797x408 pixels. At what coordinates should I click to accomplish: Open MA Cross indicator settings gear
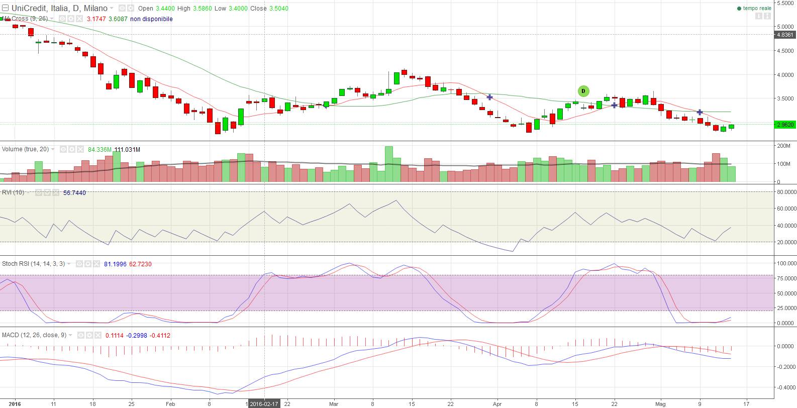(71, 19)
